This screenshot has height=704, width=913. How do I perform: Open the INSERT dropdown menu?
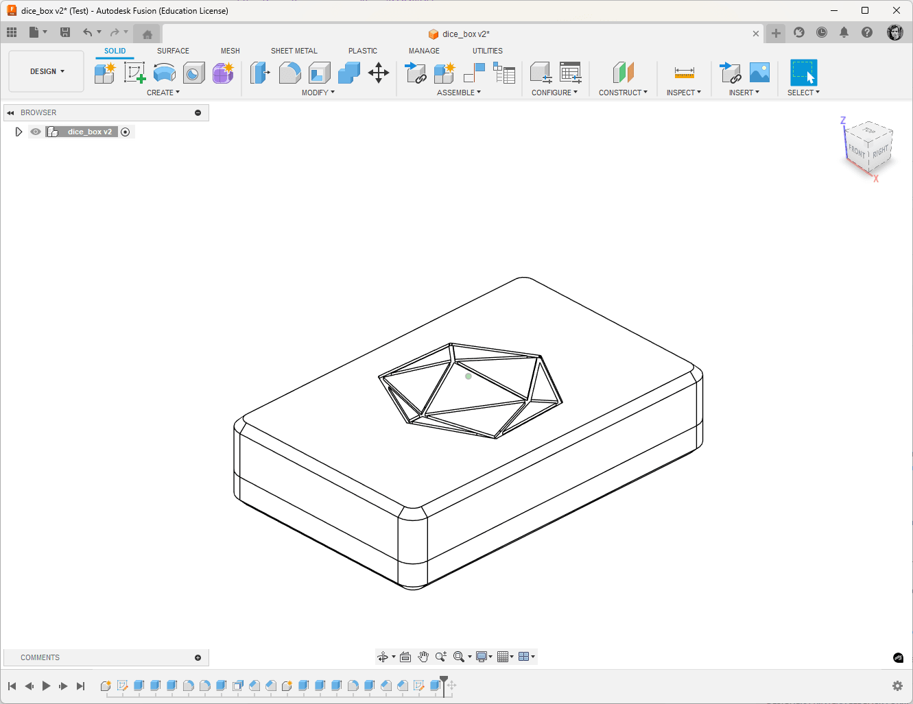coord(744,93)
